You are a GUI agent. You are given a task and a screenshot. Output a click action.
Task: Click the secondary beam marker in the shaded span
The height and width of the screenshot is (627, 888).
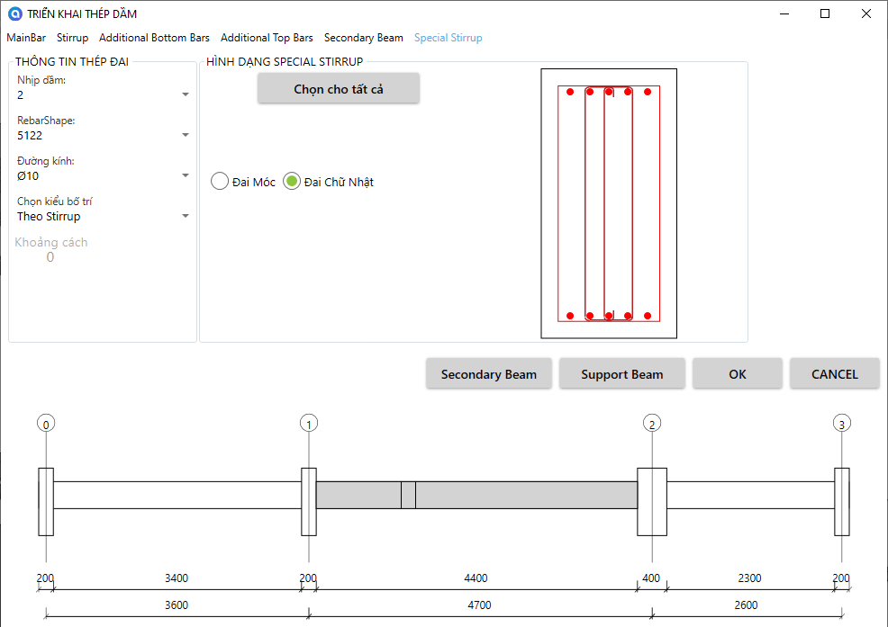point(408,495)
